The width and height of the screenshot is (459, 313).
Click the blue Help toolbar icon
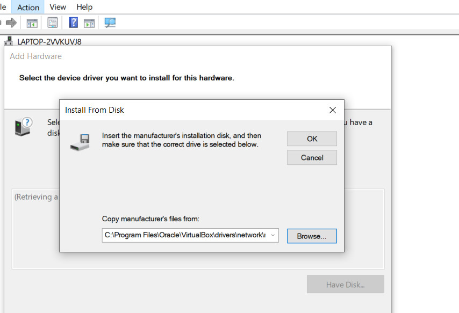coord(73,23)
